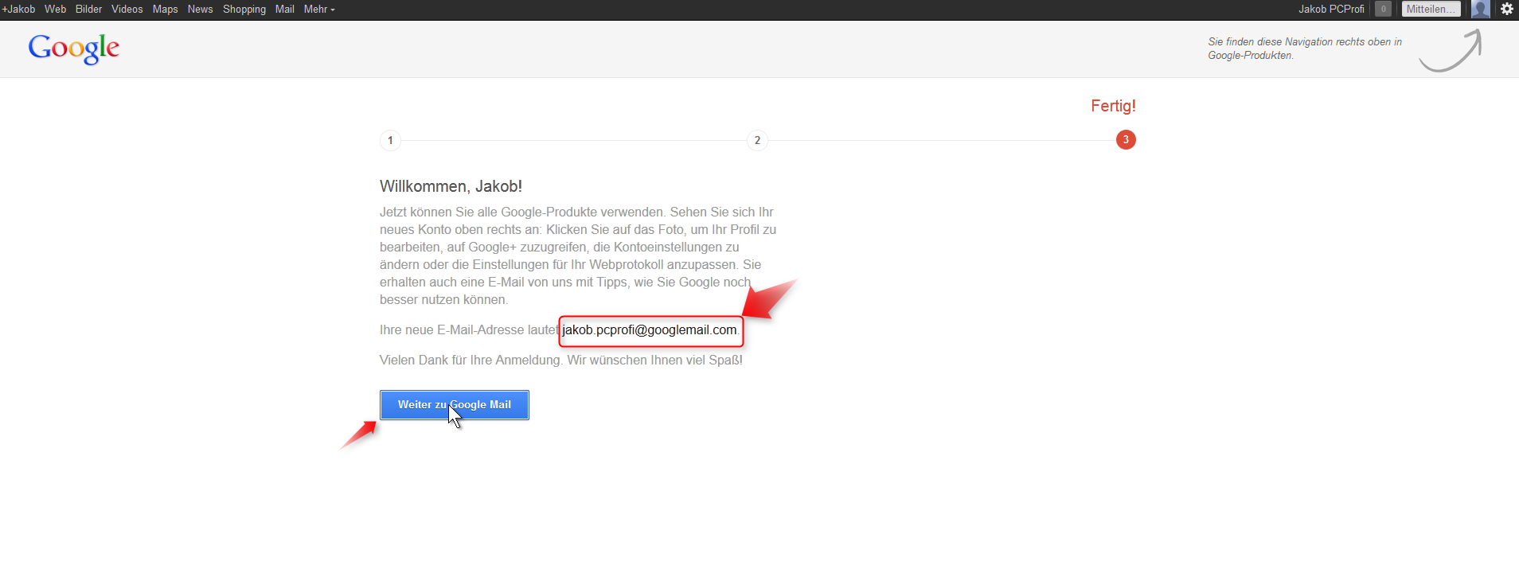Open the notifications counter showing 0
Viewport: 1519px width, 573px height.
1384,10
